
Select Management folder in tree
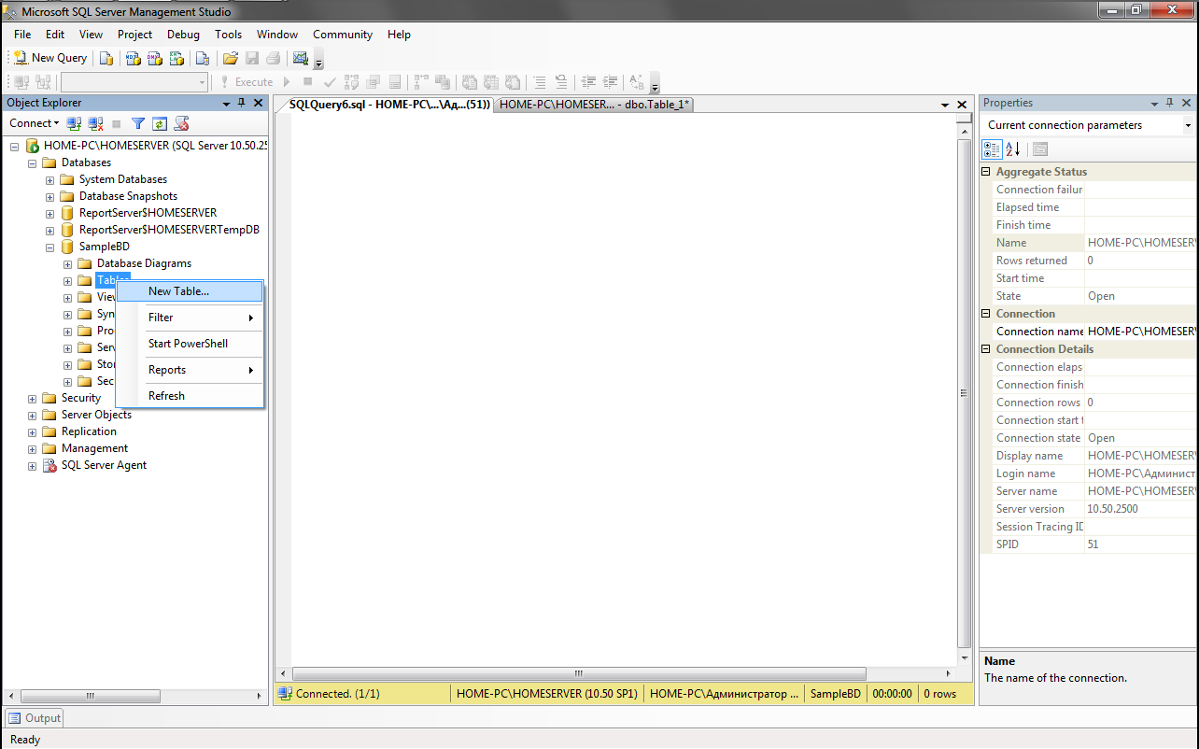(94, 448)
